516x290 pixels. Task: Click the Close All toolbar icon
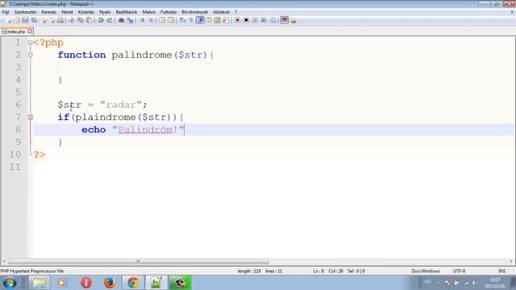(52, 20)
